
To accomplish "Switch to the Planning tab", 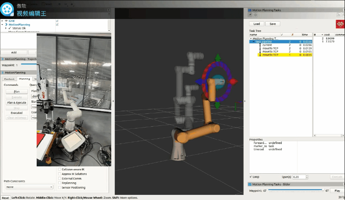I will [x=25, y=79].
